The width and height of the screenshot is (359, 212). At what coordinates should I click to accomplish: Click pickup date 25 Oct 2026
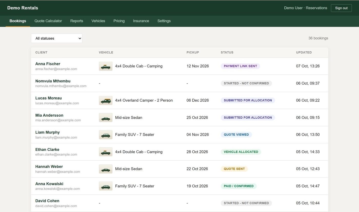coord(197,118)
